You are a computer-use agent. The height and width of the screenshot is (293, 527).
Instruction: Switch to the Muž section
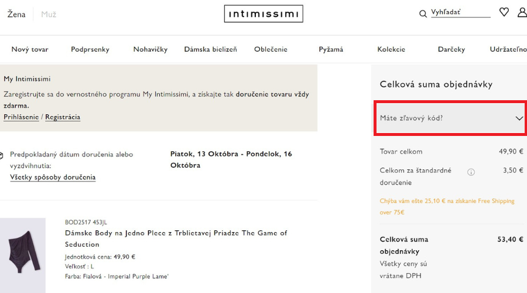click(49, 14)
